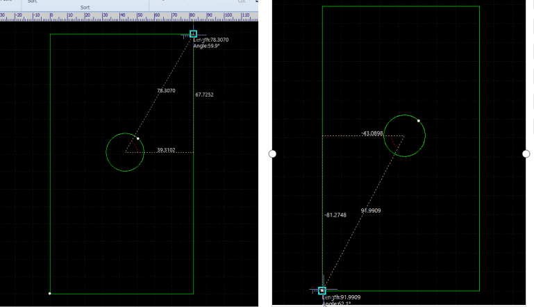Click the cyan snap marker at the right drawing's bottom corner
Screen dimensions: 534x307
pyautogui.click(x=322, y=290)
